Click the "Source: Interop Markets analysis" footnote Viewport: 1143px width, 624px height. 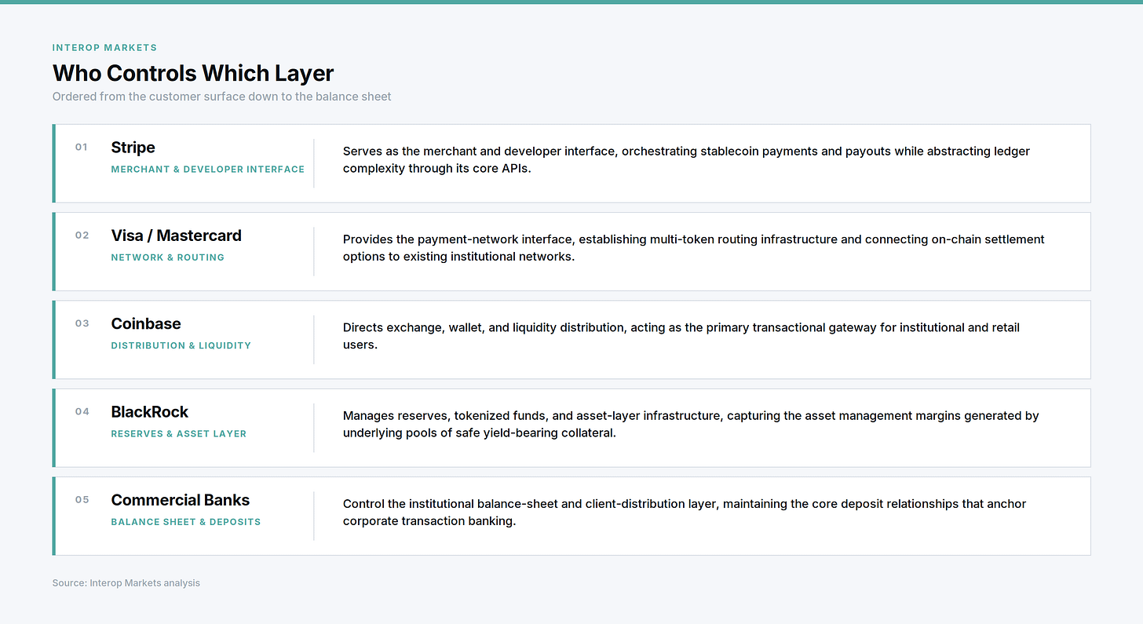[x=126, y=582]
